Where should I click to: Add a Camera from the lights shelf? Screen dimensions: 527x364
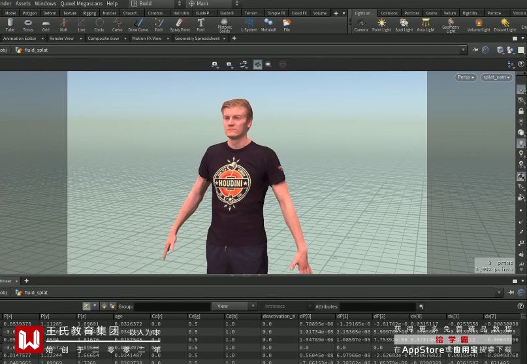pyautogui.click(x=361, y=25)
